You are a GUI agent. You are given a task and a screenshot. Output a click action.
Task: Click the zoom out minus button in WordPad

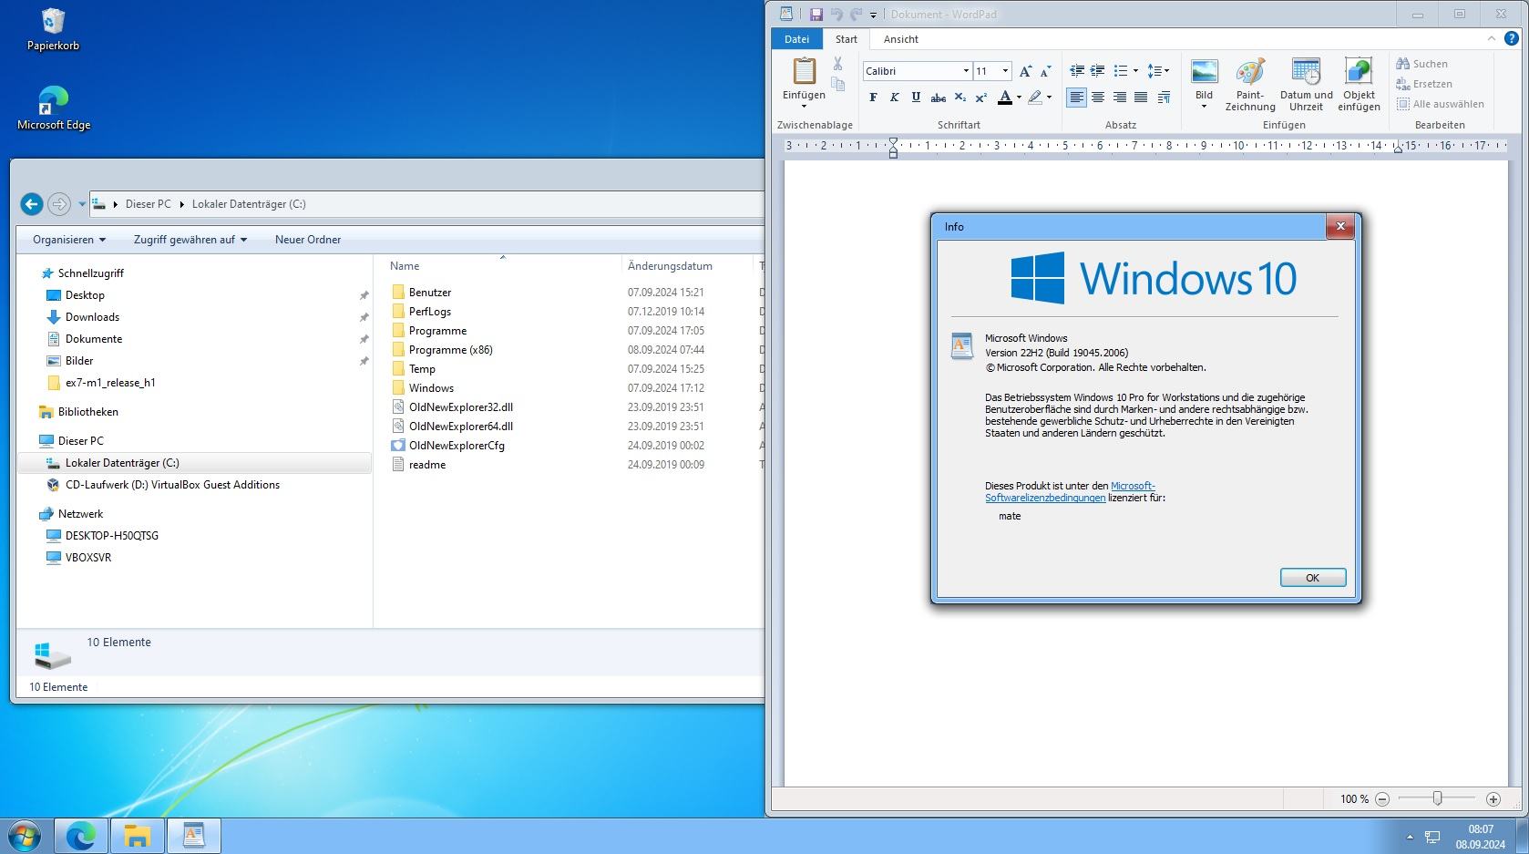pyautogui.click(x=1382, y=799)
